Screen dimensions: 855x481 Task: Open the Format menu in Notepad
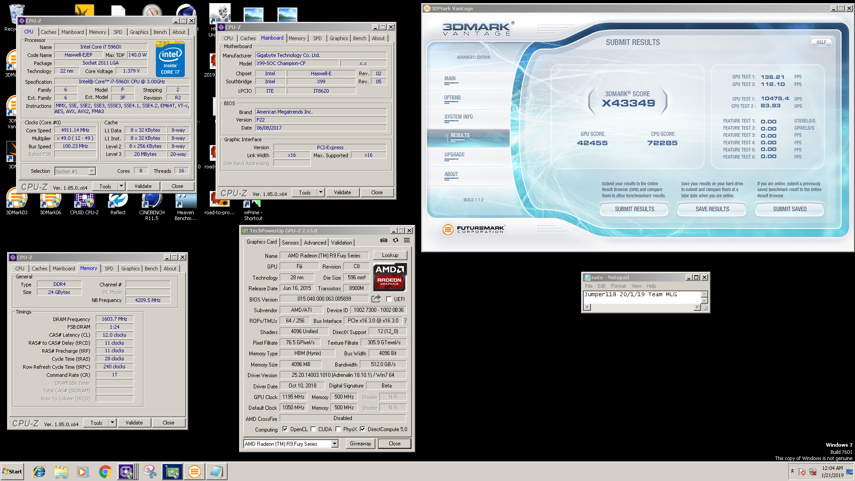[x=618, y=286]
